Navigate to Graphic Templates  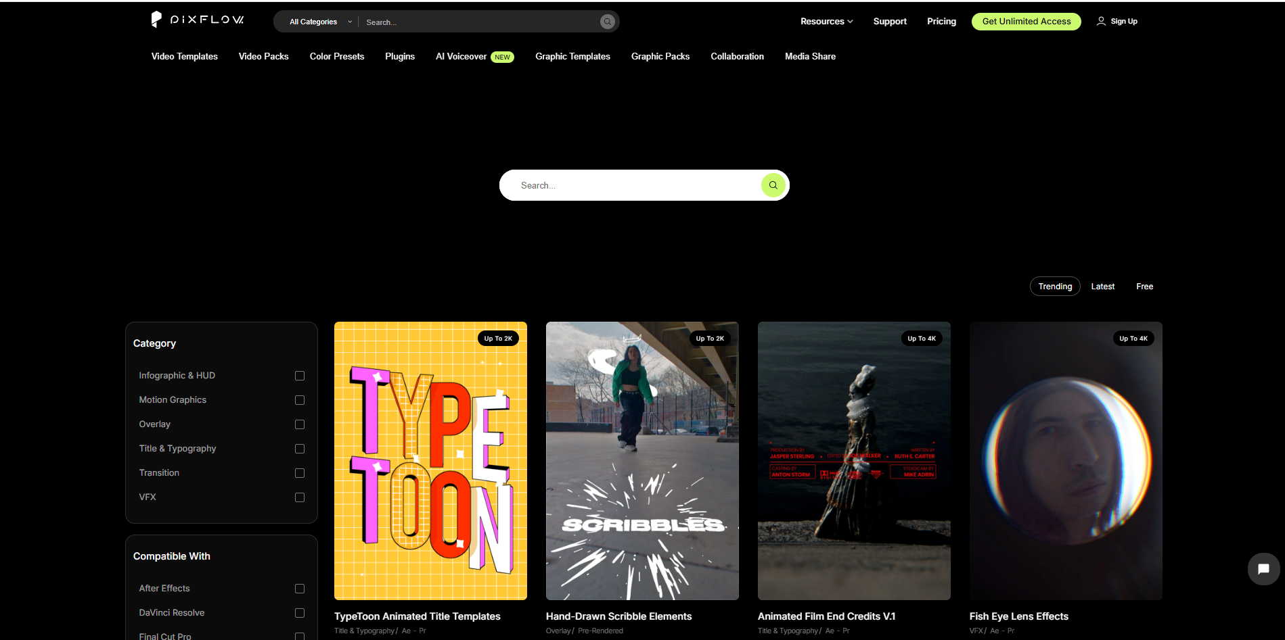pyautogui.click(x=572, y=57)
